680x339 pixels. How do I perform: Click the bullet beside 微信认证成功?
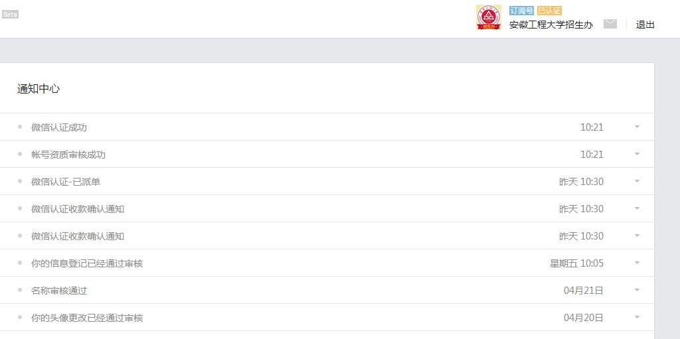point(20,127)
